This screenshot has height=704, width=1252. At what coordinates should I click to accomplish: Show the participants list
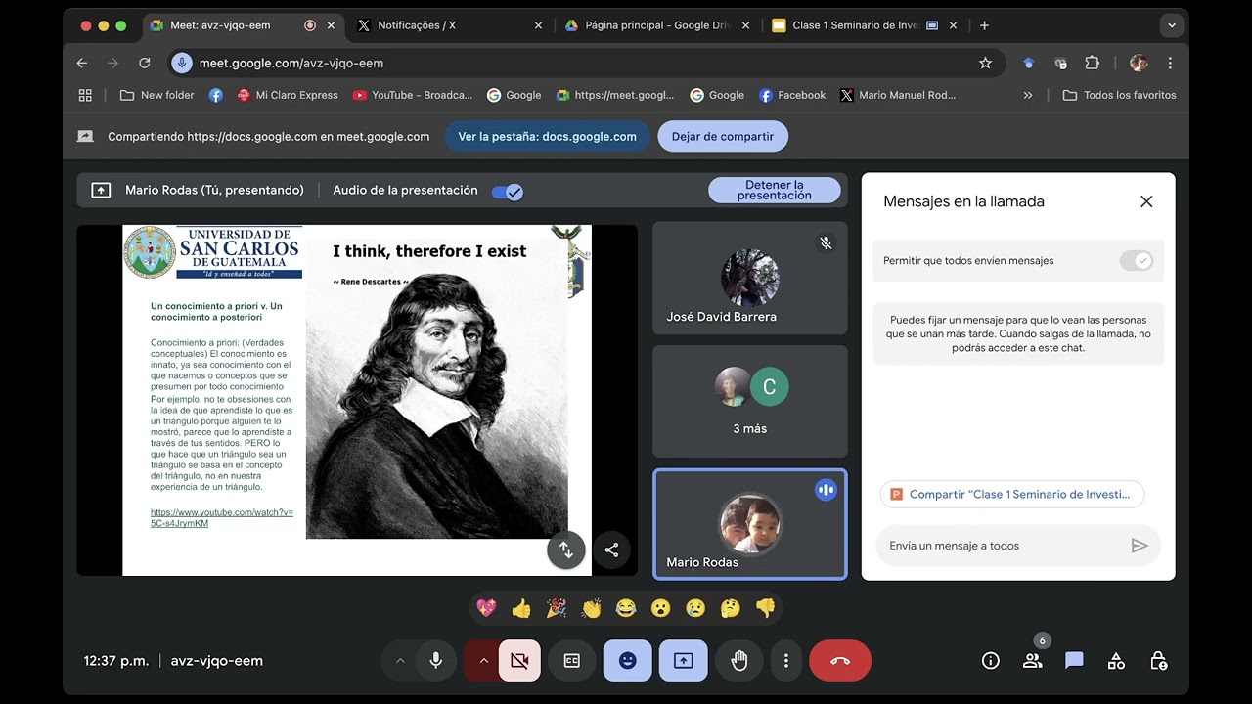point(1033,661)
